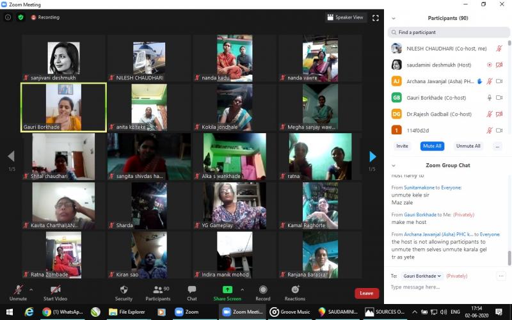Select YG Gameplay video tile
The image size is (512, 320).
235,205
